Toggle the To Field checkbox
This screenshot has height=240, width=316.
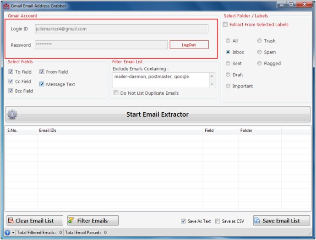(11, 72)
